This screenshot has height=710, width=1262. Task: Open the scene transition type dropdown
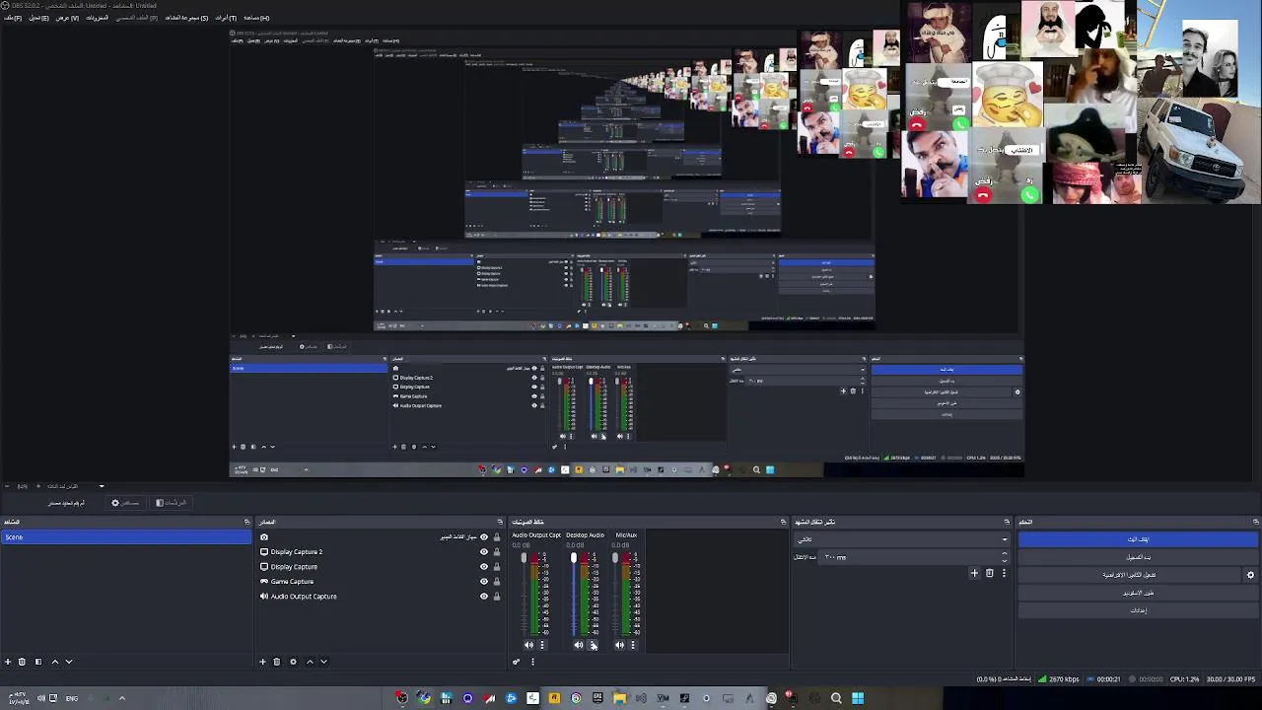pos(901,539)
